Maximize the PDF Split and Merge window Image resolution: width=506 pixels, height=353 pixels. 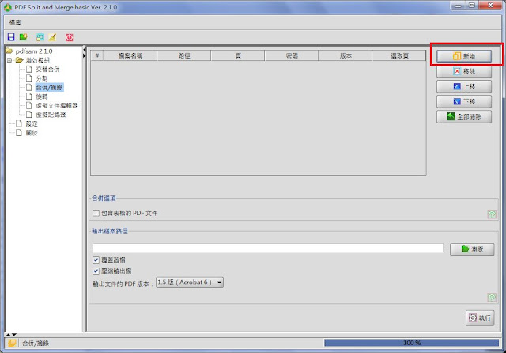point(472,6)
